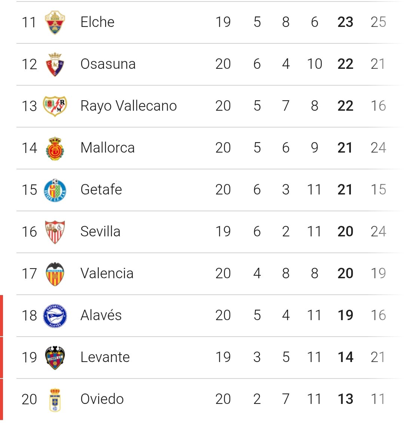Image resolution: width=404 pixels, height=423 pixels.
Task: Click the Getafe team crest
Action: pyautogui.click(x=55, y=190)
